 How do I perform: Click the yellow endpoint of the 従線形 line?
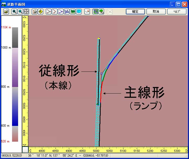(99, 39)
